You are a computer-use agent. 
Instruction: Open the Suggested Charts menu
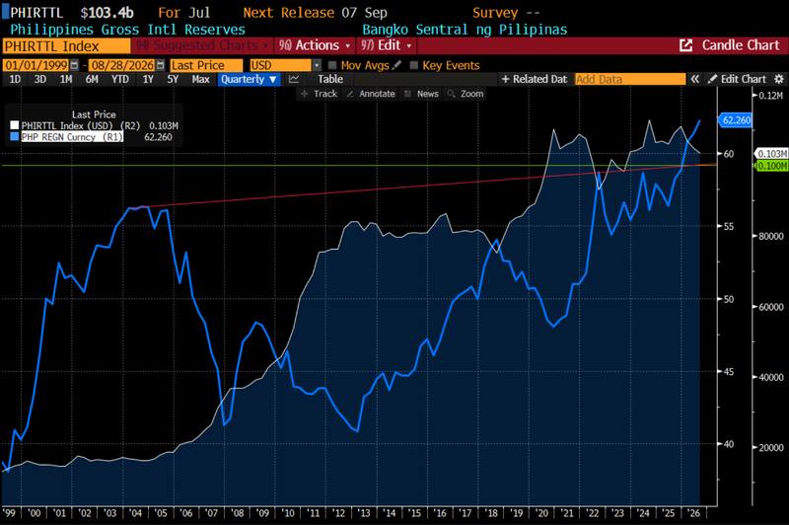coord(202,45)
